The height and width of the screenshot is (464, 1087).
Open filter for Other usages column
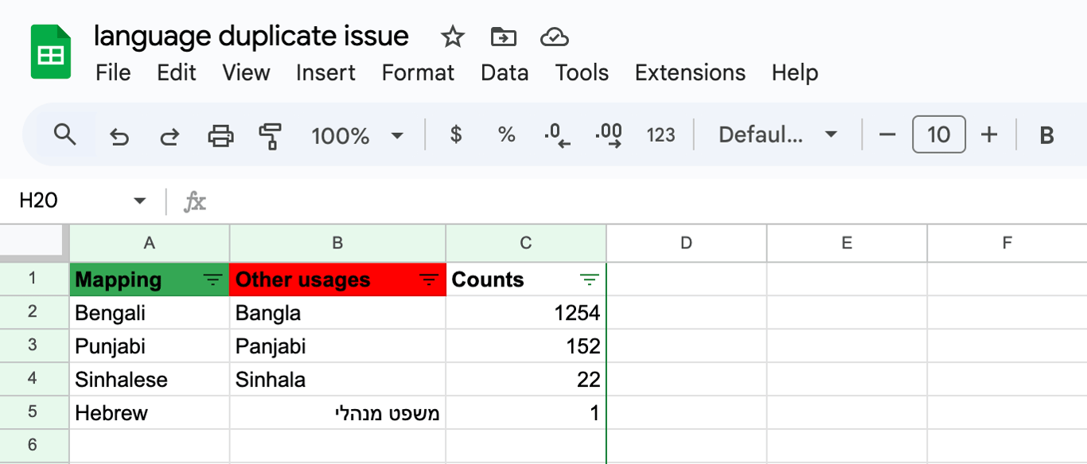tap(430, 279)
